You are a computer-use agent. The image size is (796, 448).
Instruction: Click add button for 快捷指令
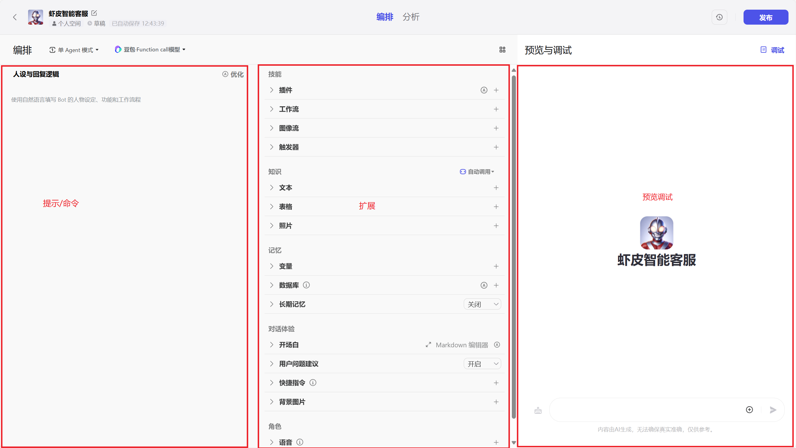[x=496, y=383]
